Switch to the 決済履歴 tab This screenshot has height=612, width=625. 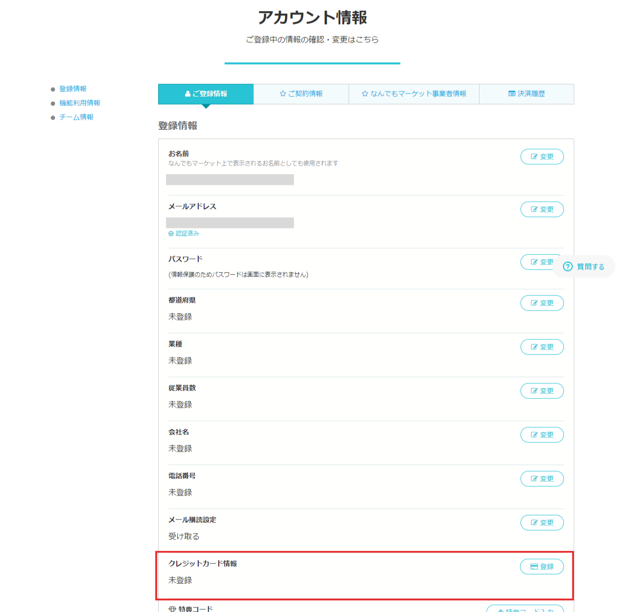526,94
